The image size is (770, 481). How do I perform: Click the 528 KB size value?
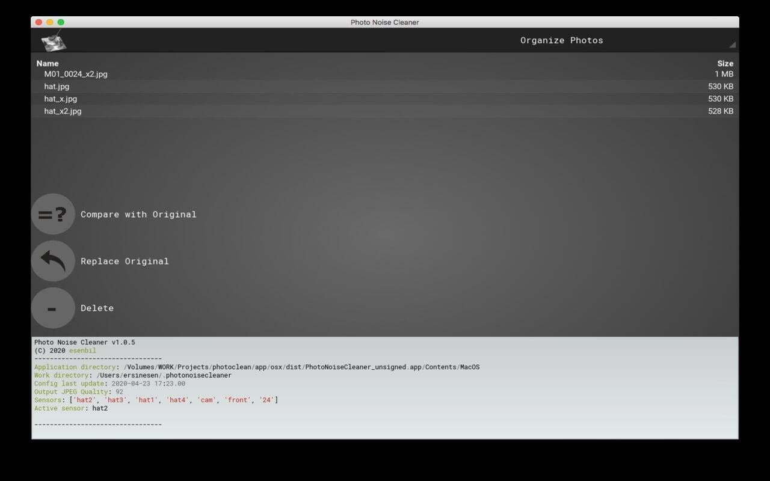point(721,111)
